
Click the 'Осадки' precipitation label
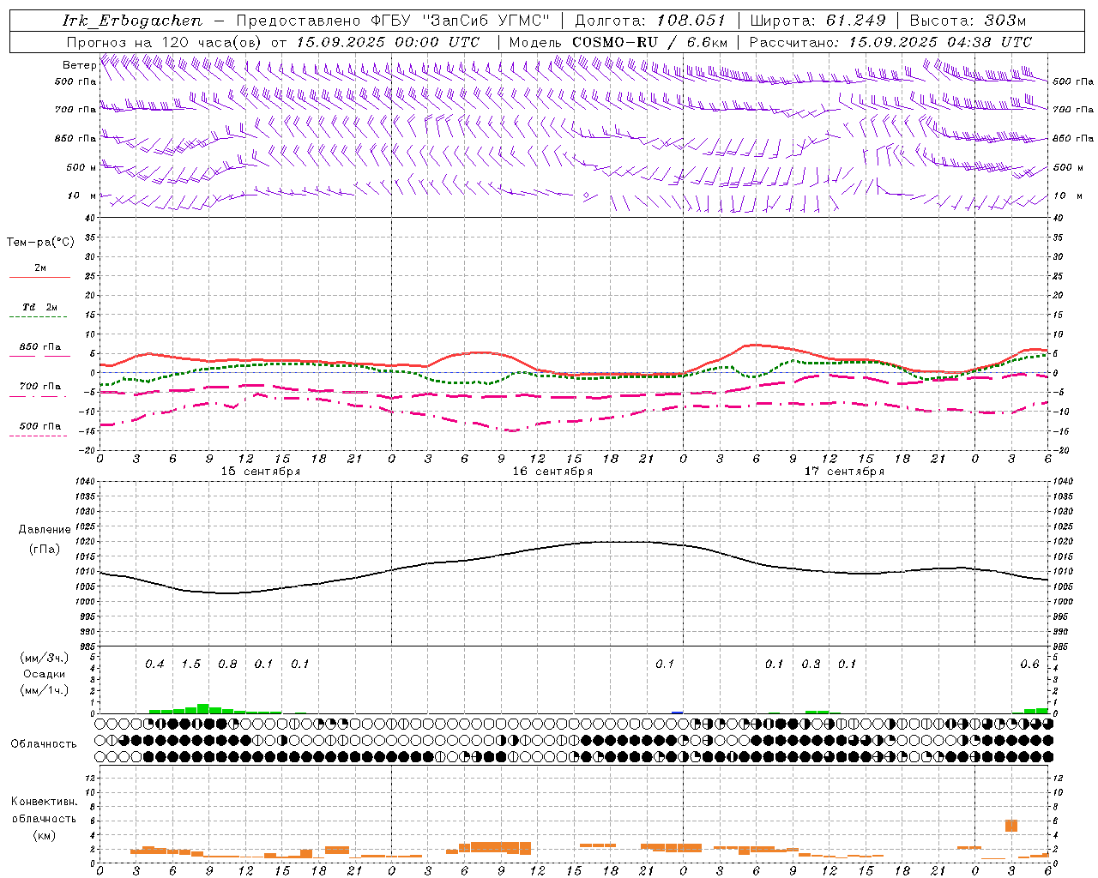click(44, 674)
